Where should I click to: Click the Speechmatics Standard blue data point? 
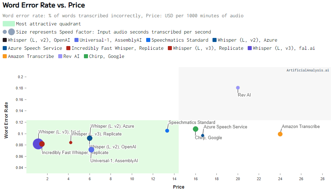click(x=167, y=131)
